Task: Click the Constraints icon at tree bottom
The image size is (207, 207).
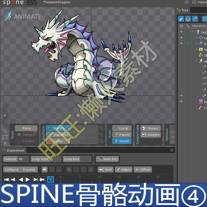Action: tap(201, 107)
